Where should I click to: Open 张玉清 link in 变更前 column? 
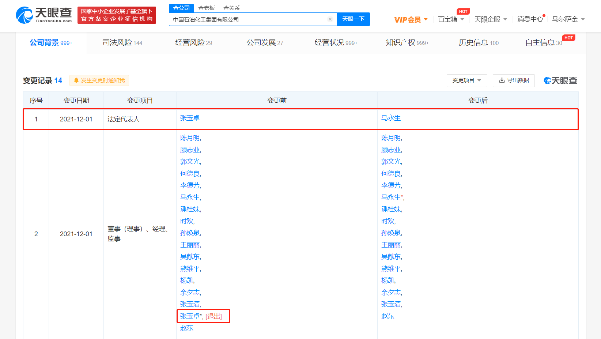(x=190, y=304)
